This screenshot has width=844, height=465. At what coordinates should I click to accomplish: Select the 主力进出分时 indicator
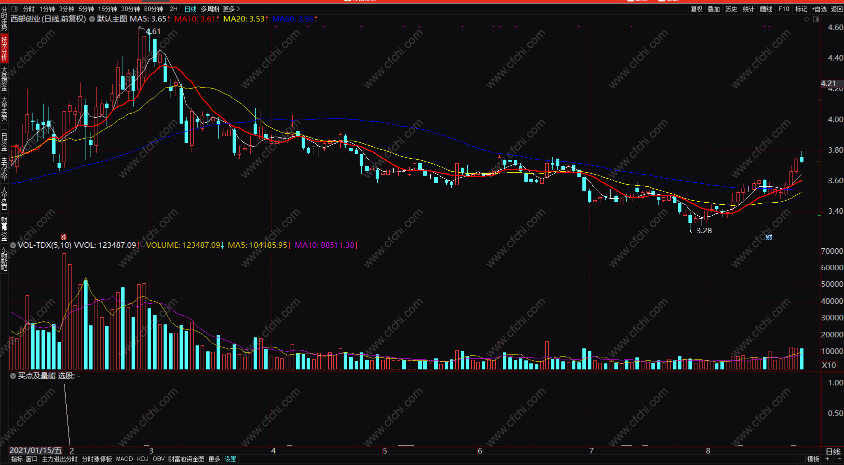tap(60, 459)
